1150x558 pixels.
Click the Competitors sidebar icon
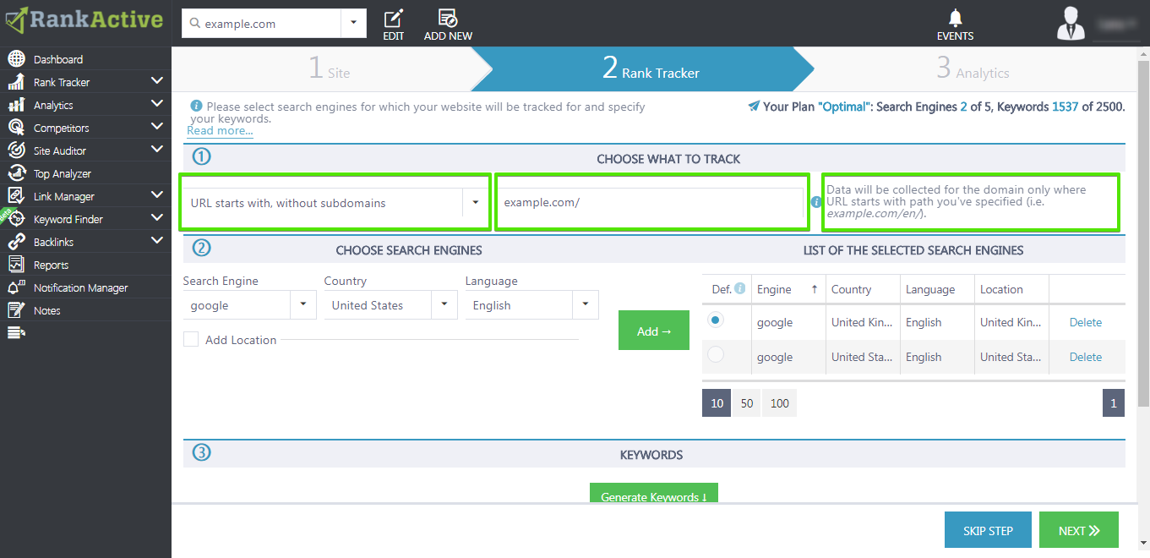coord(16,128)
